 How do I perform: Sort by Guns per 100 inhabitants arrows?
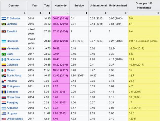(x=157, y=13)
